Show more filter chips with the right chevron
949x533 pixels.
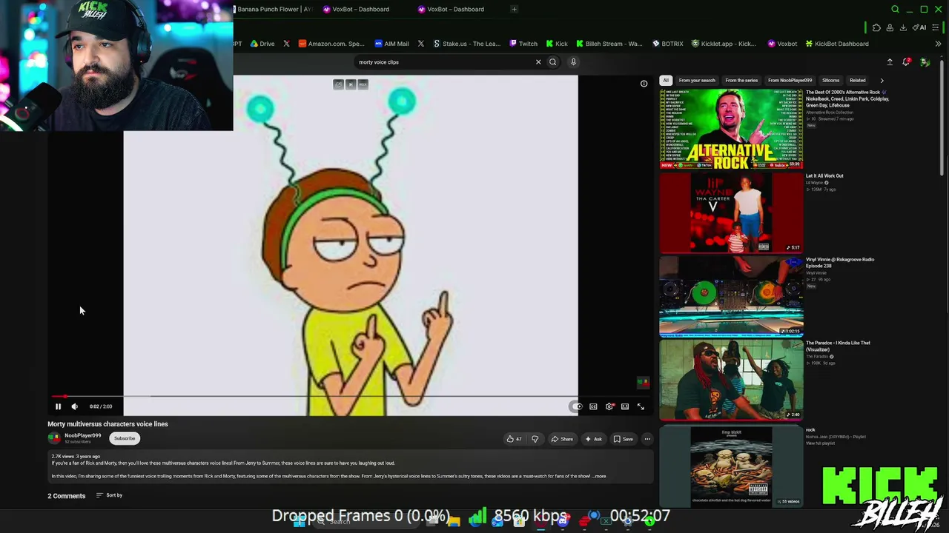point(882,80)
